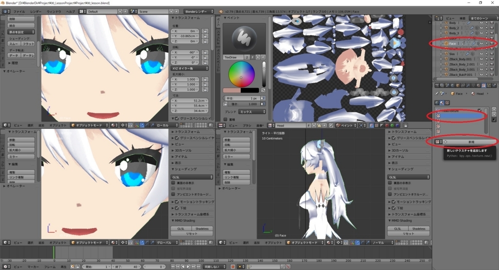499x270 pixels.
Task: Click the リセット button in ノーマル viewport
Action: [x=408, y=234]
